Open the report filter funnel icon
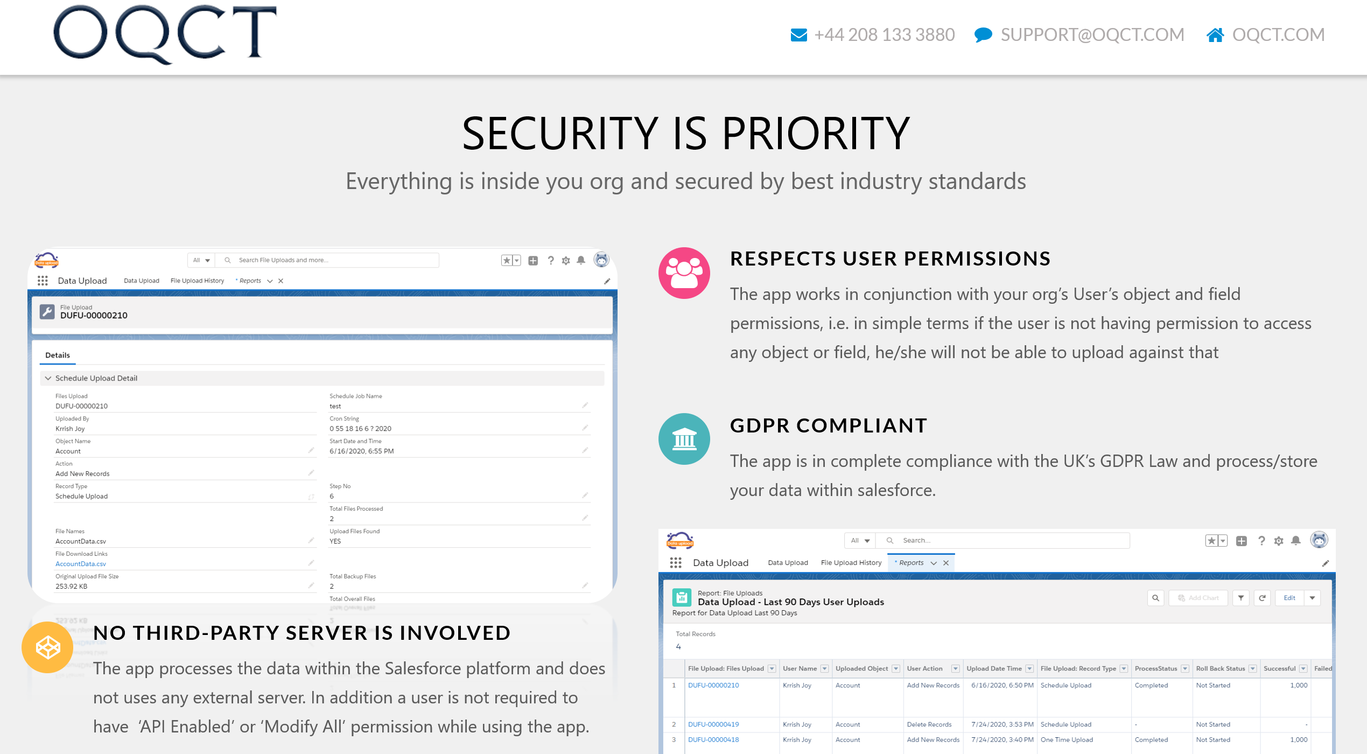This screenshot has height=754, width=1367. click(x=1240, y=598)
